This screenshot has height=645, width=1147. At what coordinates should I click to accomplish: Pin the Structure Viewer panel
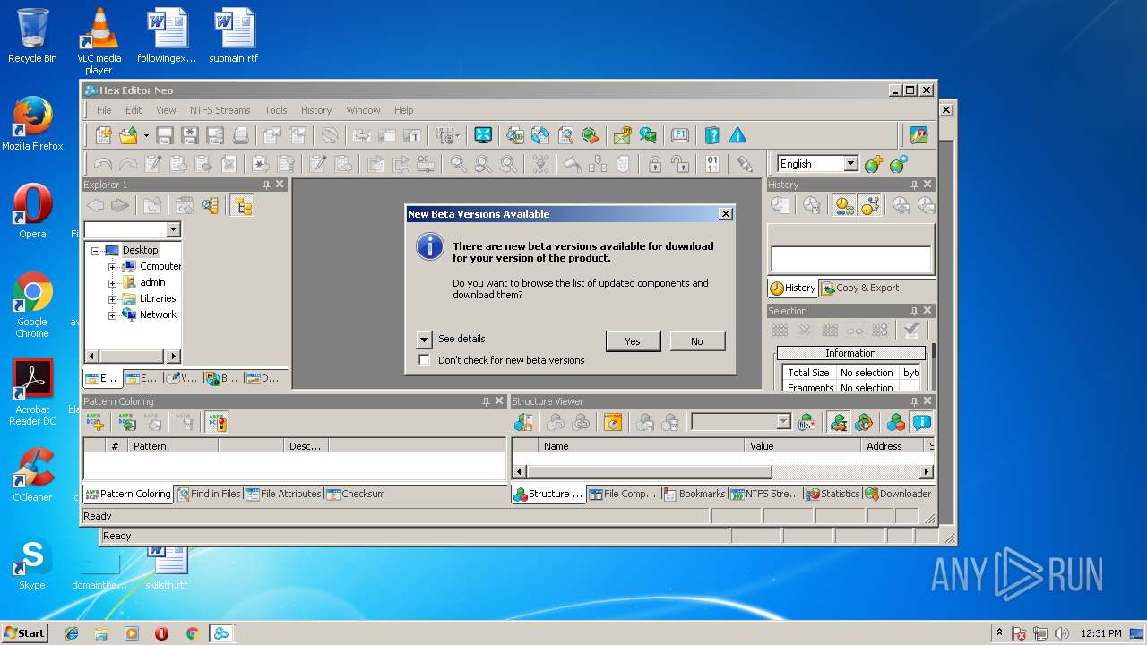pyautogui.click(x=914, y=401)
